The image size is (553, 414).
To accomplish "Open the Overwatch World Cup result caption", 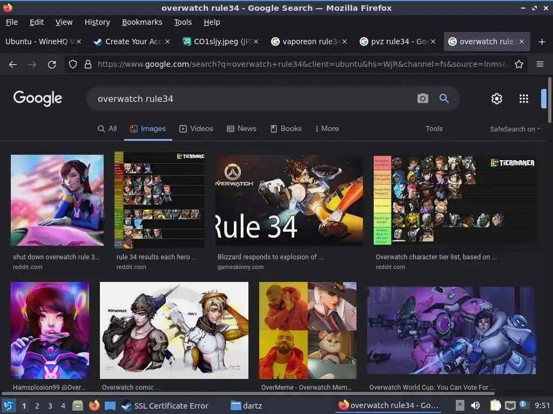I will point(432,387).
